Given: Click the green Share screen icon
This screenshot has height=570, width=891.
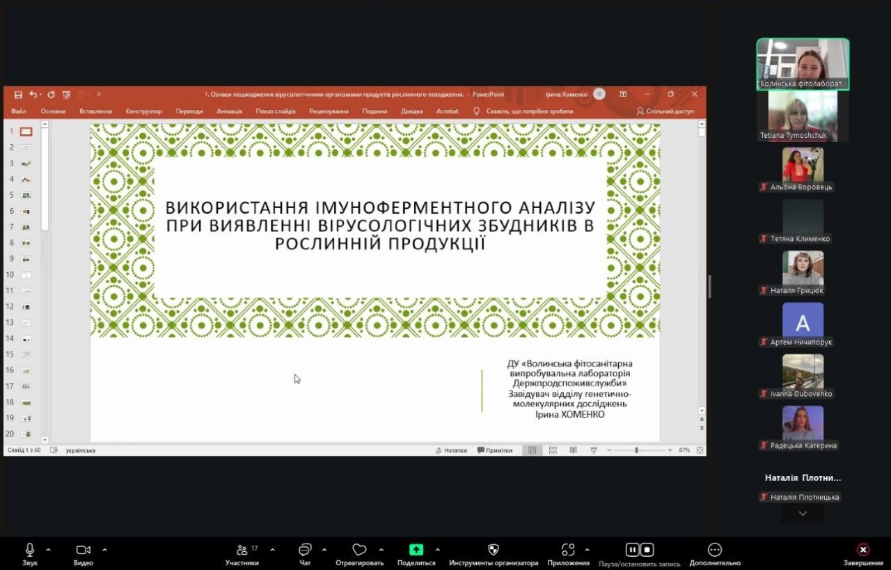Looking at the screenshot, I should point(416,550).
